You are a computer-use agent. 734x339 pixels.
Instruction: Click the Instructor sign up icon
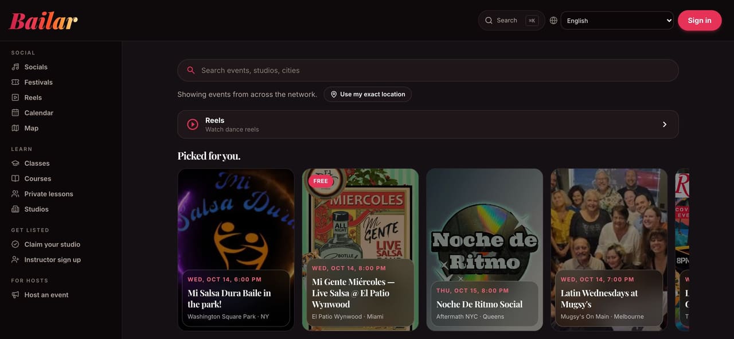(x=15, y=260)
